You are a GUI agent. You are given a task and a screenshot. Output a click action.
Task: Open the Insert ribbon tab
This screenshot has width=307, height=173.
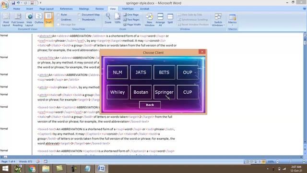(30, 9)
